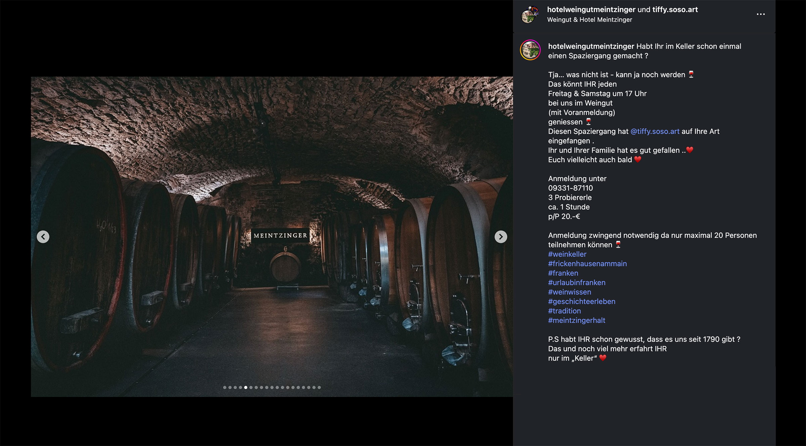This screenshot has width=806, height=446.
Task: Click the previous carousel arrow
Action: pos(43,236)
